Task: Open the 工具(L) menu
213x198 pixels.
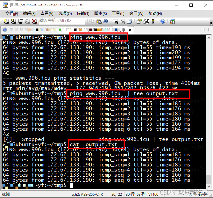Action: click(x=118, y=13)
